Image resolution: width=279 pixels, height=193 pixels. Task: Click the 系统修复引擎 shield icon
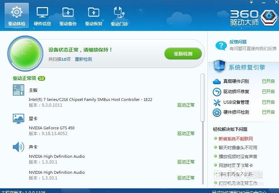(x=219, y=66)
